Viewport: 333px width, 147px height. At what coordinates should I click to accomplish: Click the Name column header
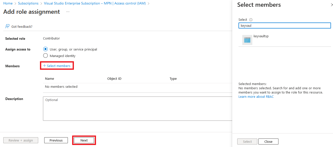50,78
